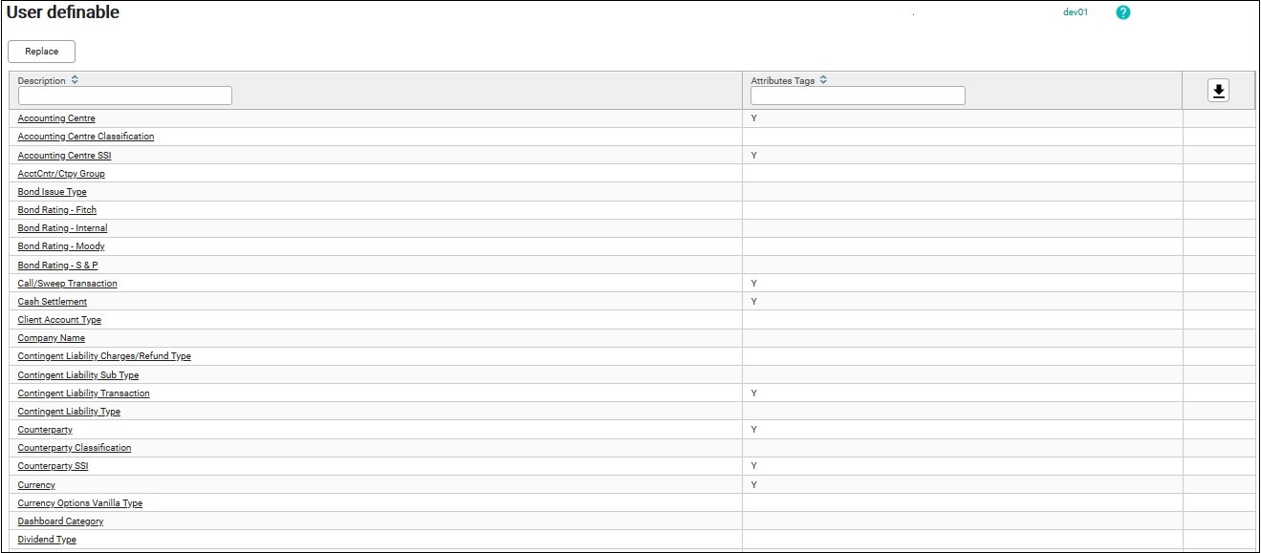Open Contingent Liability Transaction link
The height and width of the screenshot is (553, 1261).
pos(83,393)
